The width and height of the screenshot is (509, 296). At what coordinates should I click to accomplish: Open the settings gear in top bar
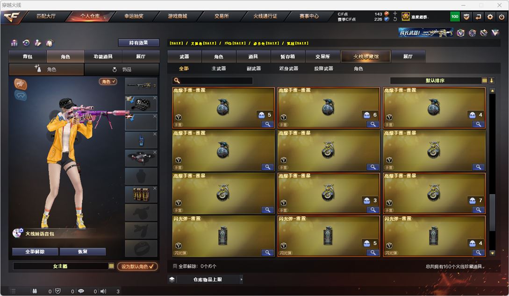(x=490, y=16)
